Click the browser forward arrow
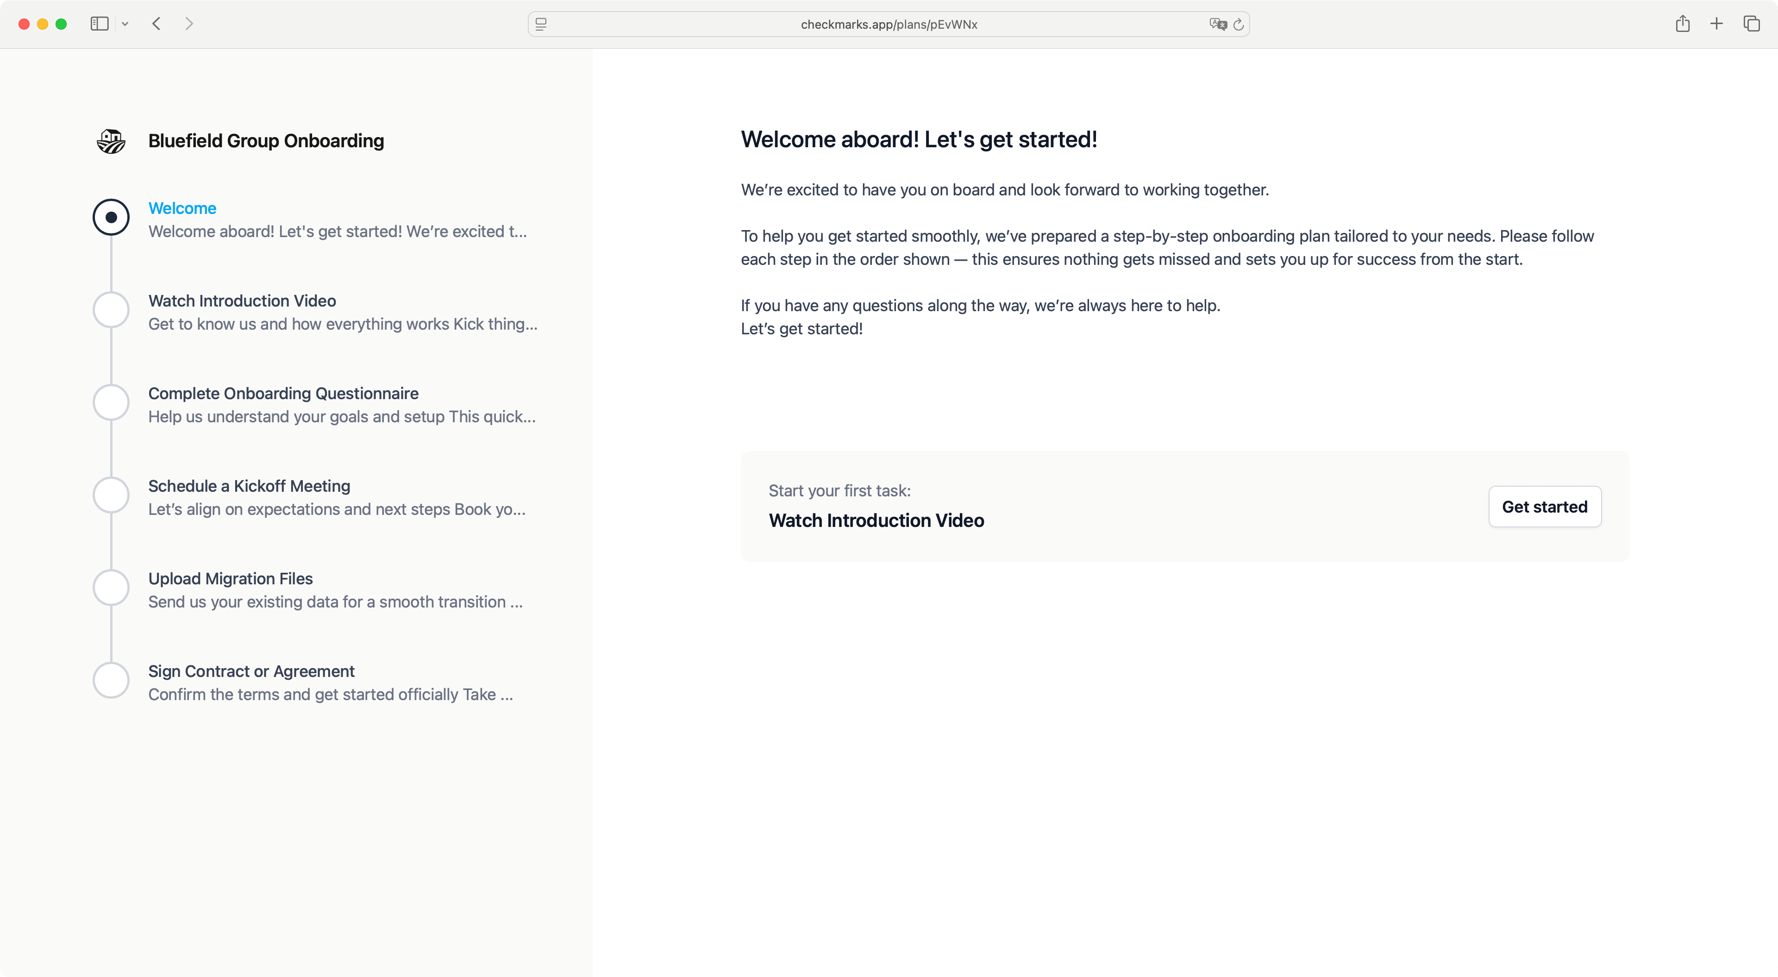The width and height of the screenshot is (1778, 977). tap(189, 24)
